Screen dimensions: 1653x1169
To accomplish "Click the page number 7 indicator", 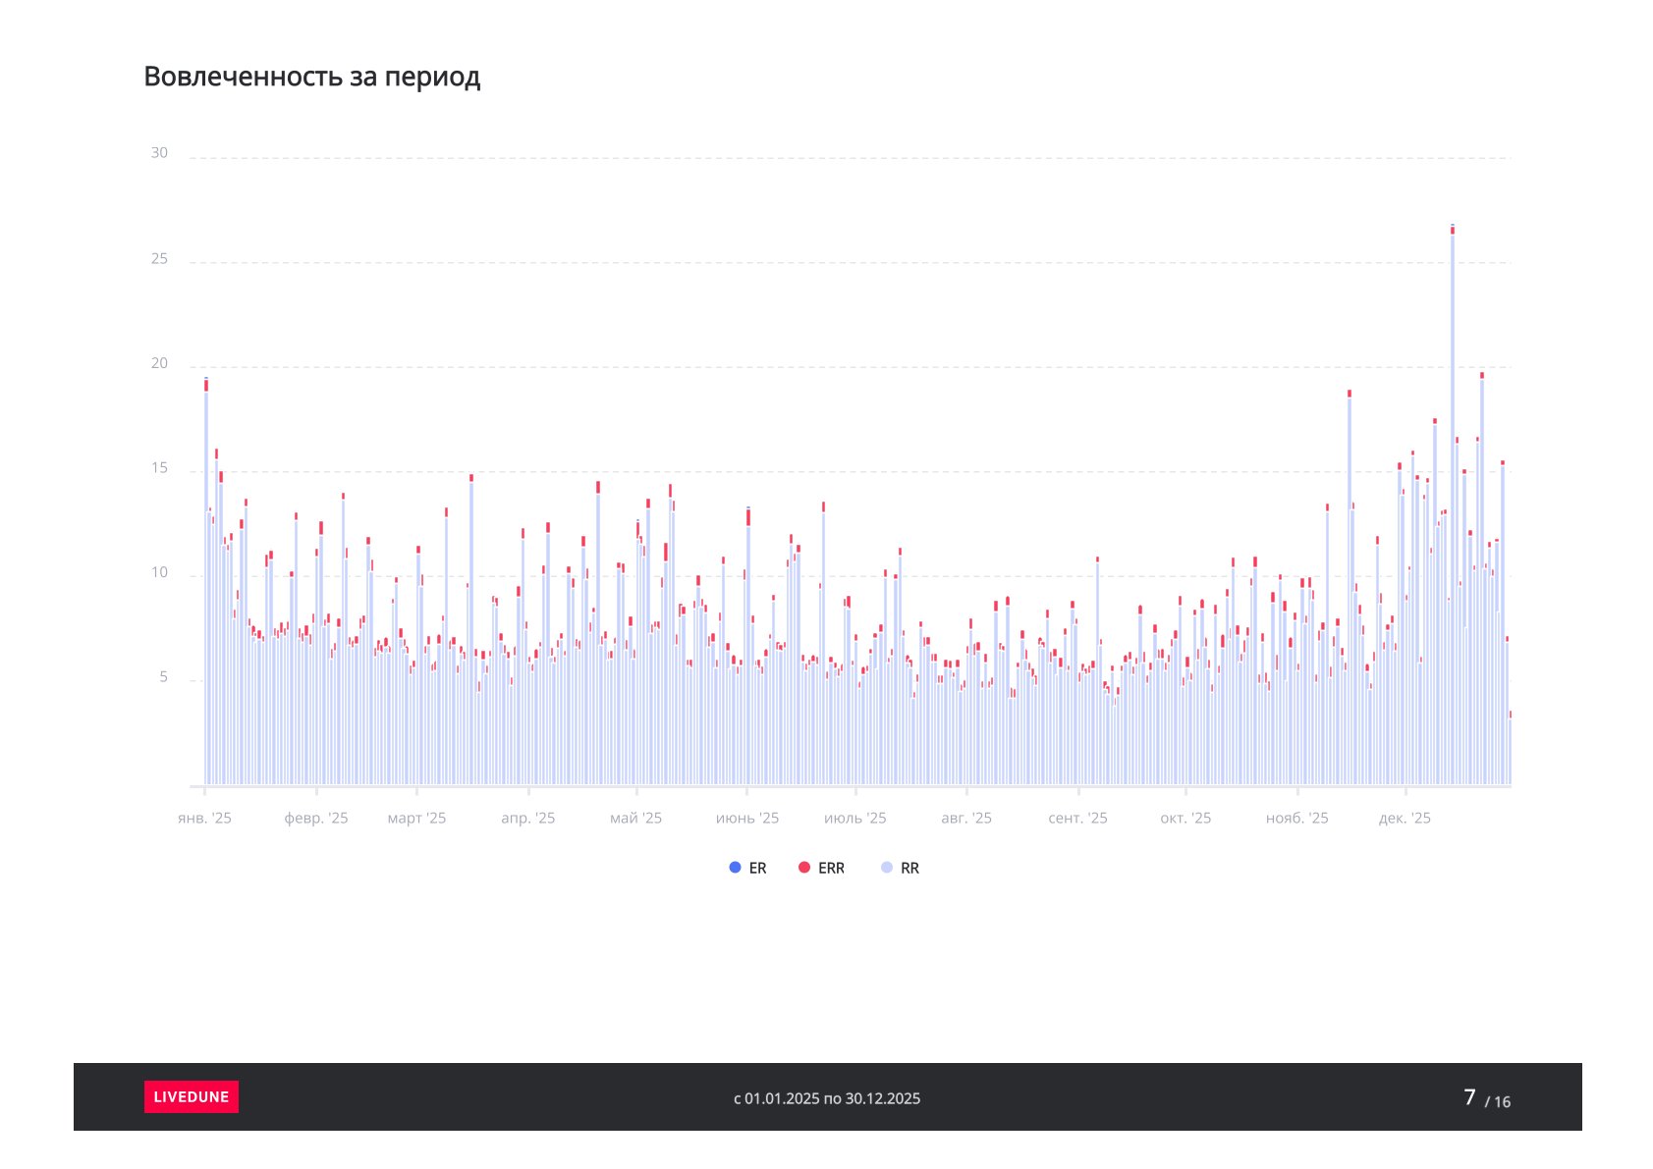I will pos(1469,1097).
